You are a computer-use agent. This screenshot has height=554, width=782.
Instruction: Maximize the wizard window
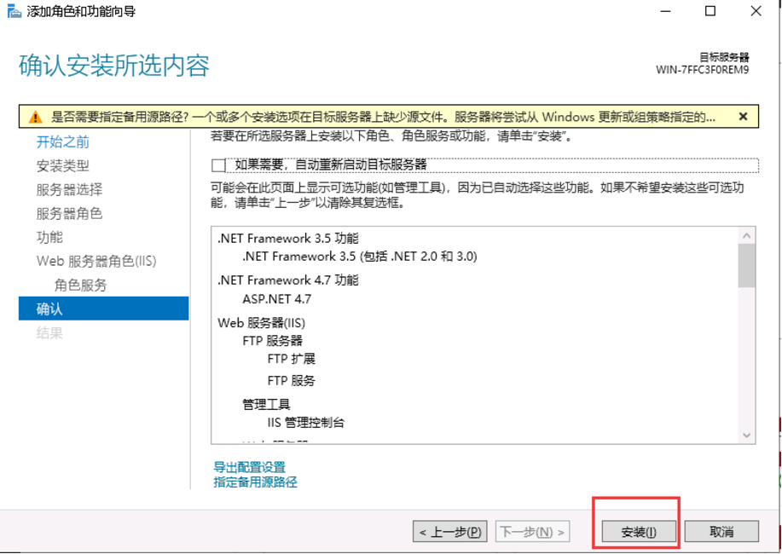click(710, 11)
